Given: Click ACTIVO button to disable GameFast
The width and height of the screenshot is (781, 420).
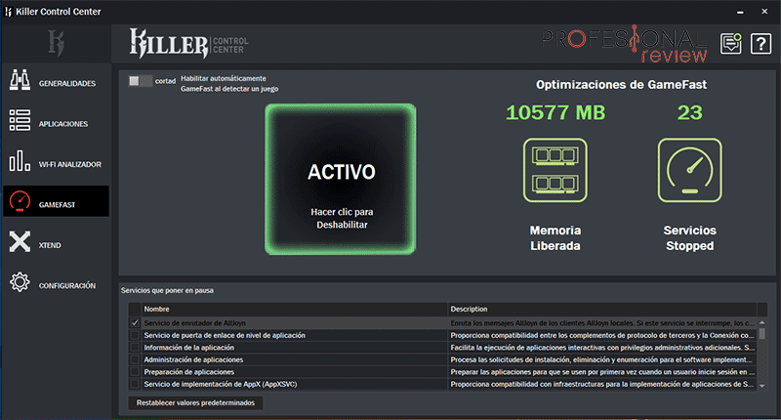Looking at the screenshot, I should 341,180.
